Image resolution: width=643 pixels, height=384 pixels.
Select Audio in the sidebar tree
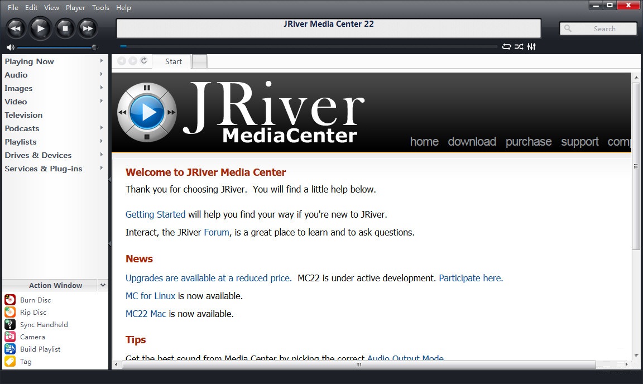pyautogui.click(x=16, y=75)
